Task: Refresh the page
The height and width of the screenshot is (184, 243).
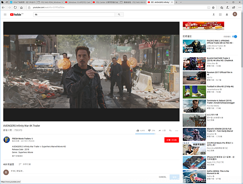Action: pyautogui.click(x=15, y=7)
